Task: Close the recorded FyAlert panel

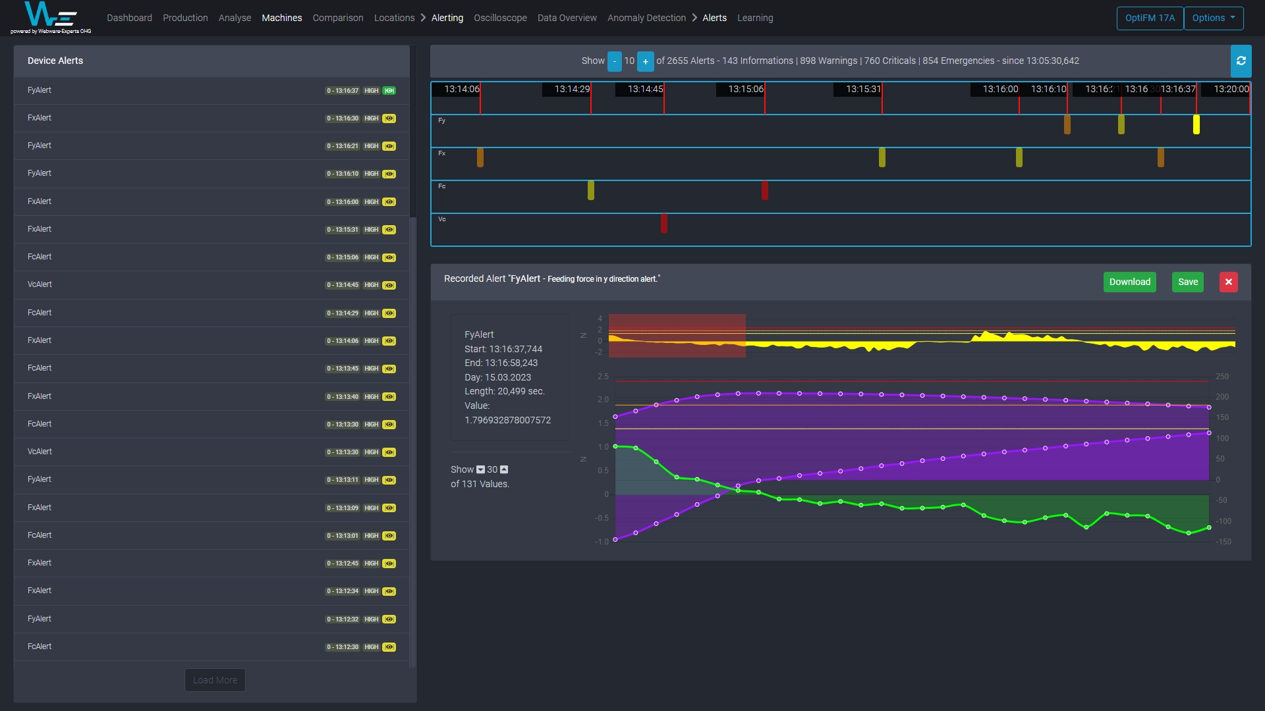Action: coord(1228,282)
